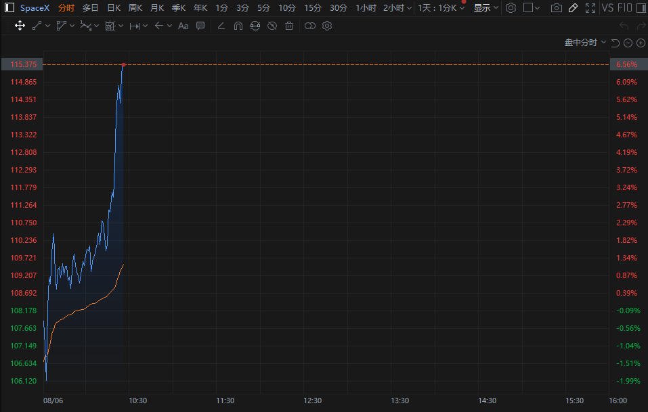648x412 pixels.
Task: Select the polygon shape drawing tool
Action: point(61,26)
